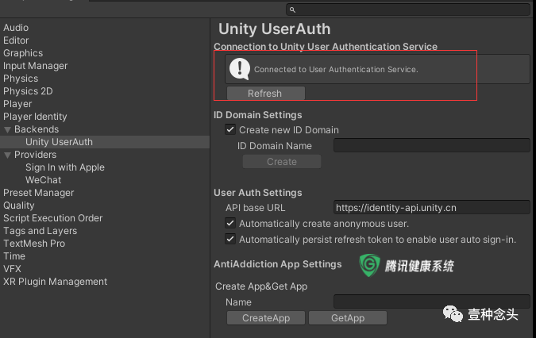The image size is (536, 338).
Task: Click the 'Create App&Get App' label
Action: point(261,286)
